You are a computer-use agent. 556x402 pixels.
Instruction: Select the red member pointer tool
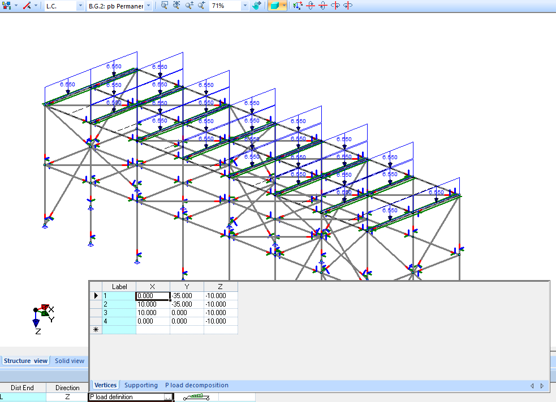27,6
